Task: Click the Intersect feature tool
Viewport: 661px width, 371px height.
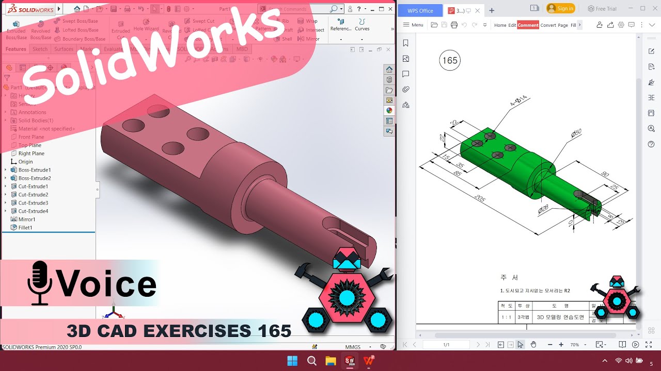Action: tap(311, 30)
